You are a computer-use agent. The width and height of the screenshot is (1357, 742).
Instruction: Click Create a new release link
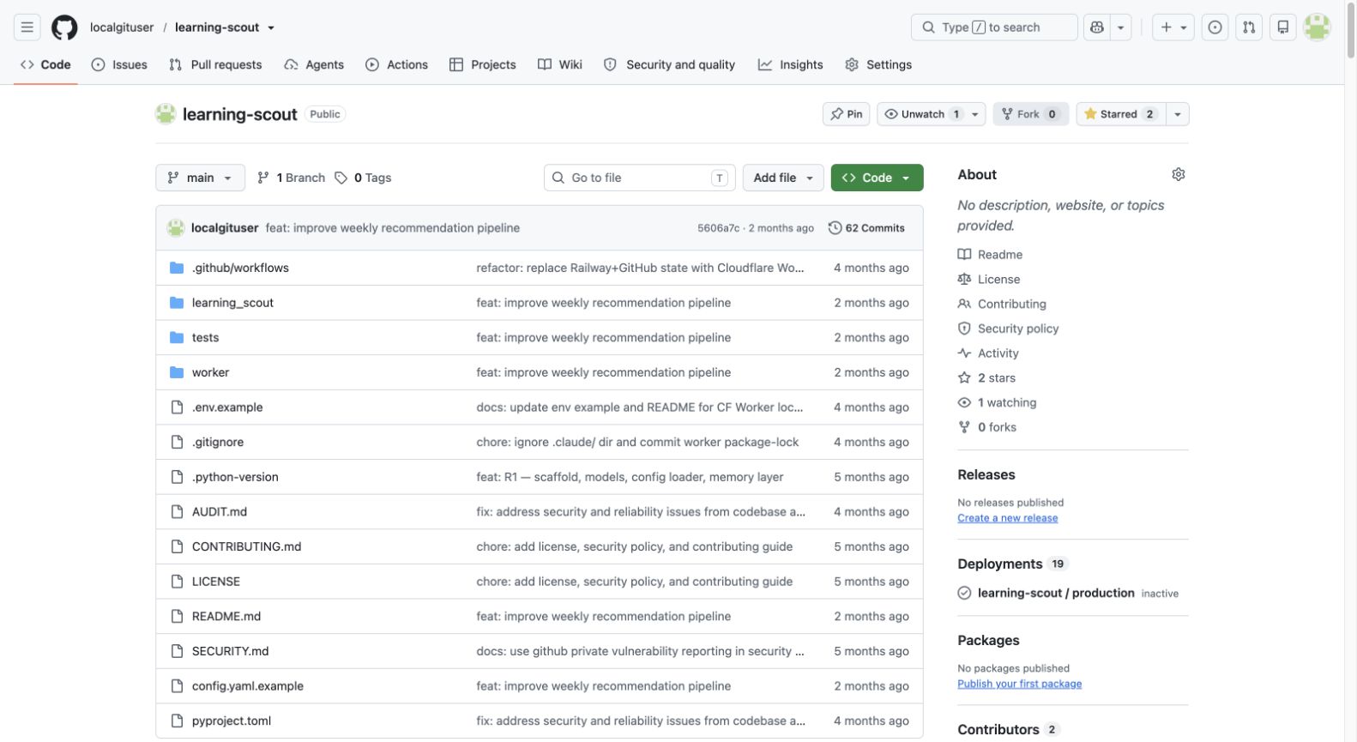point(1007,518)
